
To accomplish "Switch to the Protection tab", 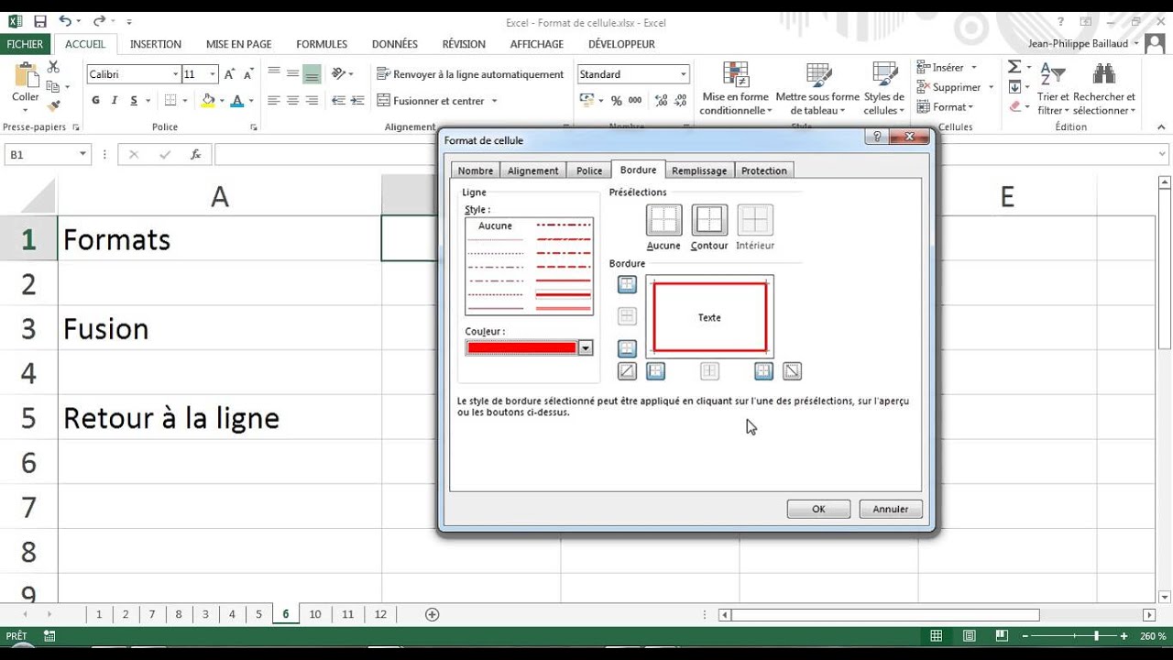I will tap(764, 170).
